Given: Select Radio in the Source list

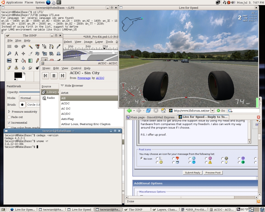Looking at the screenshot, I should (50, 98).
